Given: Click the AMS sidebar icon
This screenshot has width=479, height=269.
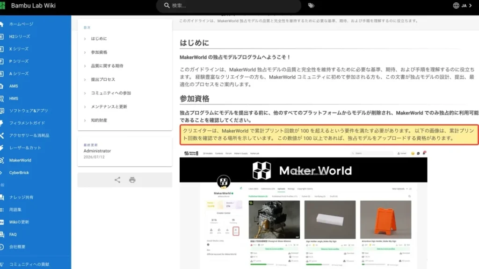Looking at the screenshot, I should (1, 86).
